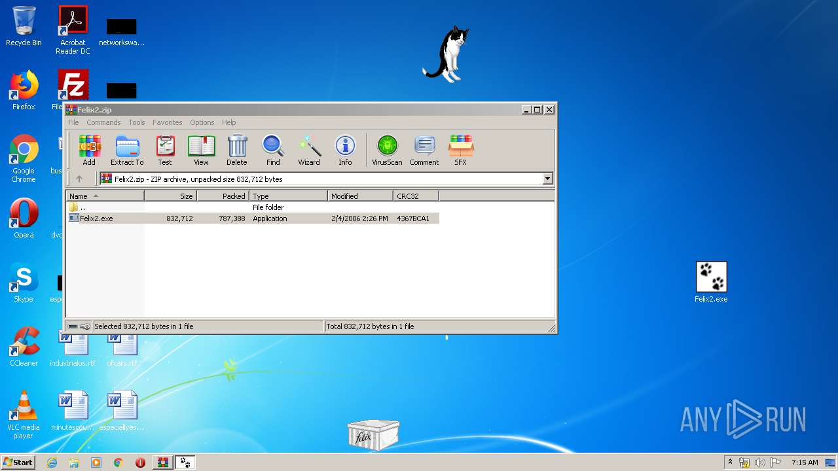Click the Felix2.exe desktop icon
The width and height of the screenshot is (838, 471).
click(x=711, y=283)
